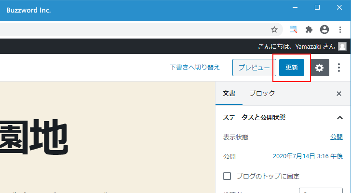Switch to the ブロック tab
Screen dimensions: 351x193
(262, 94)
